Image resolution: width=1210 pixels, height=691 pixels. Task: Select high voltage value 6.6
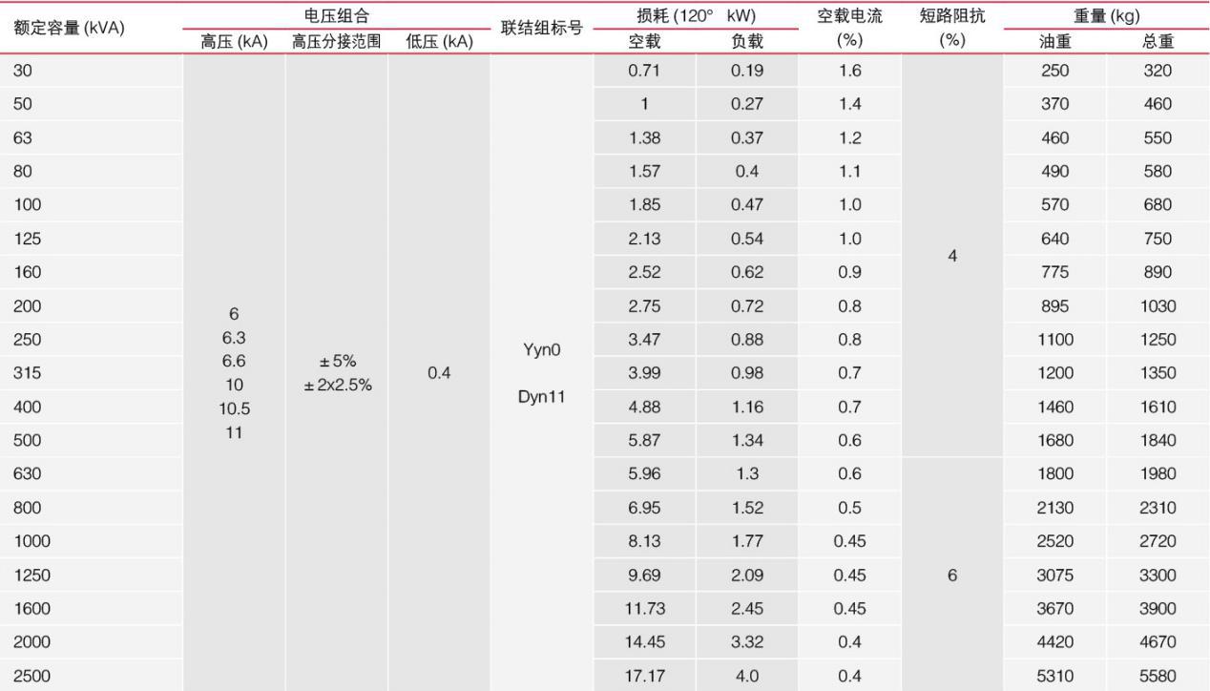pos(234,361)
